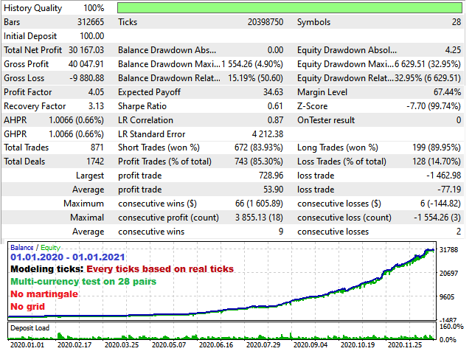This screenshot has height=354, width=472.
Task: Click the Equity Drawdown Maximal entry
Action: [x=378, y=64]
